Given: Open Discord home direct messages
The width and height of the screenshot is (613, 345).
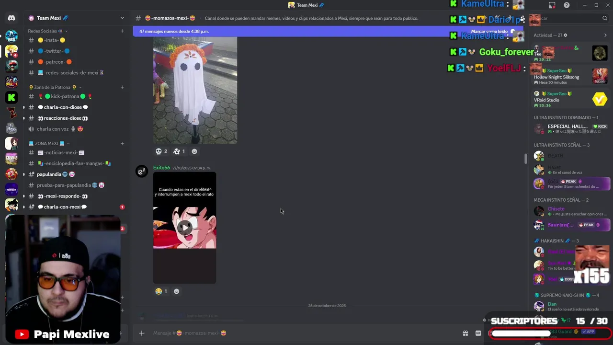Looking at the screenshot, I should point(11,18).
